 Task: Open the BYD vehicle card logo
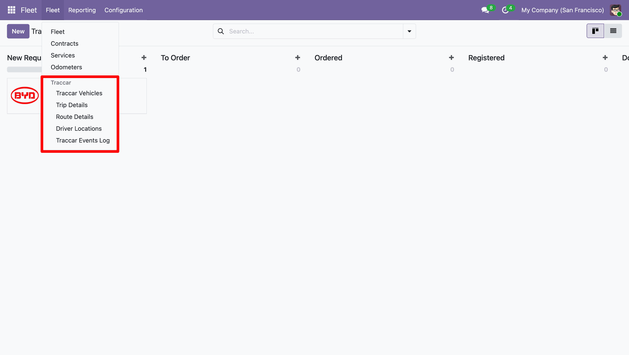click(x=25, y=95)
